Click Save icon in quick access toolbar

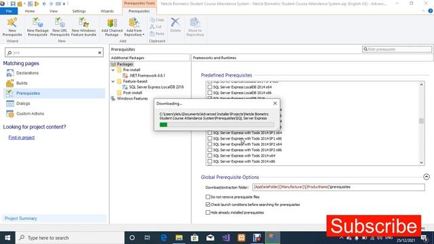coord(13,4)
